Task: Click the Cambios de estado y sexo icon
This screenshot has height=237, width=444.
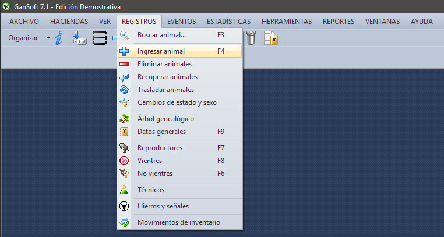Action: [124, 102]
